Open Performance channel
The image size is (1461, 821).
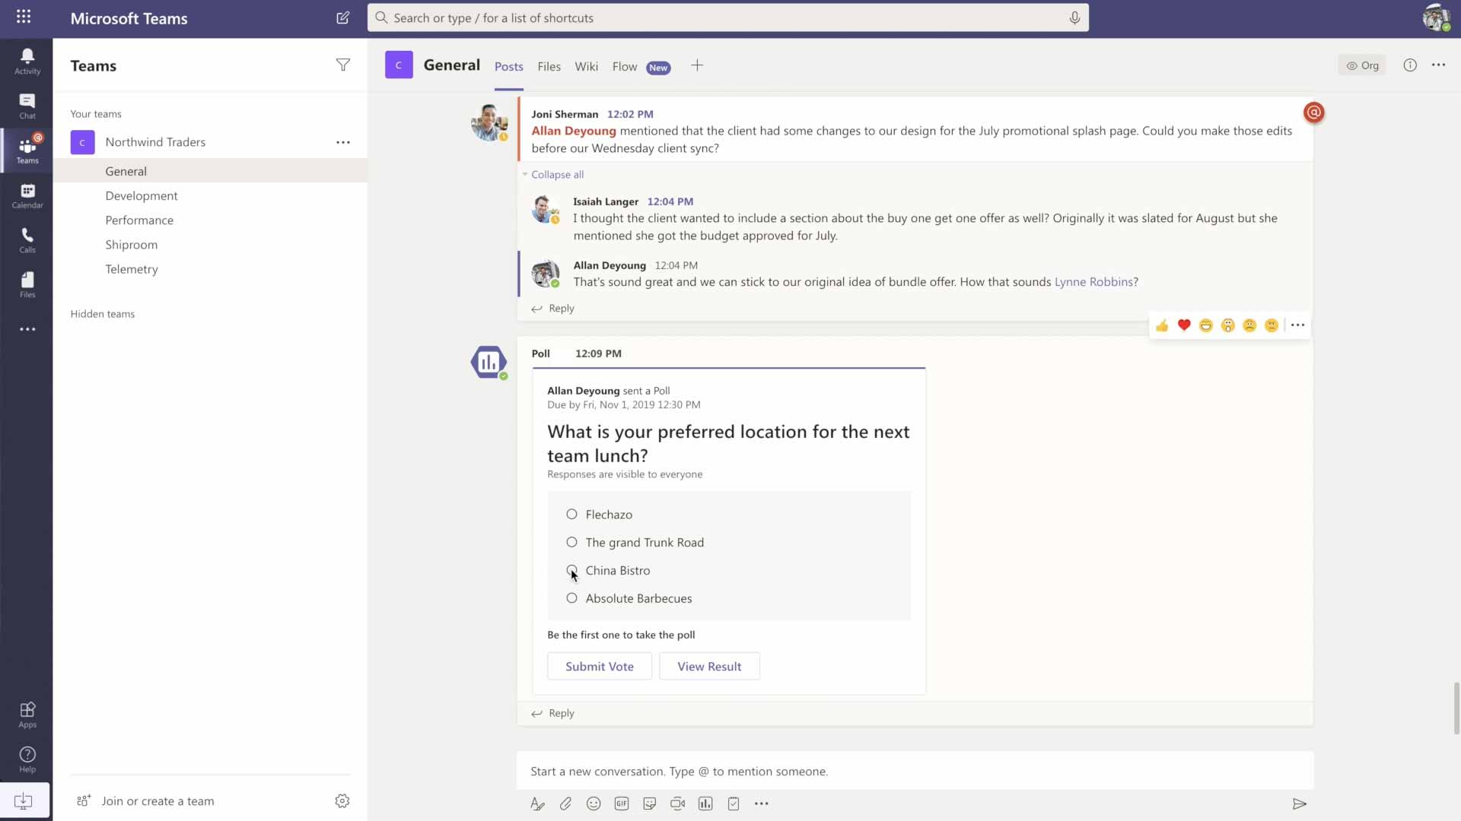coord(210,220)
